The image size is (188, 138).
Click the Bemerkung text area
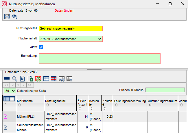pos(99,58)
